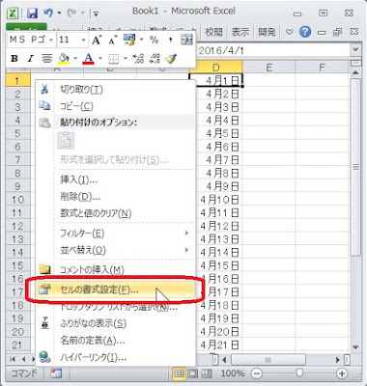This screenshot has width=367, height=386.
Task: Switch to Page Break Preview in status bar
Action: tap(207, 373)
